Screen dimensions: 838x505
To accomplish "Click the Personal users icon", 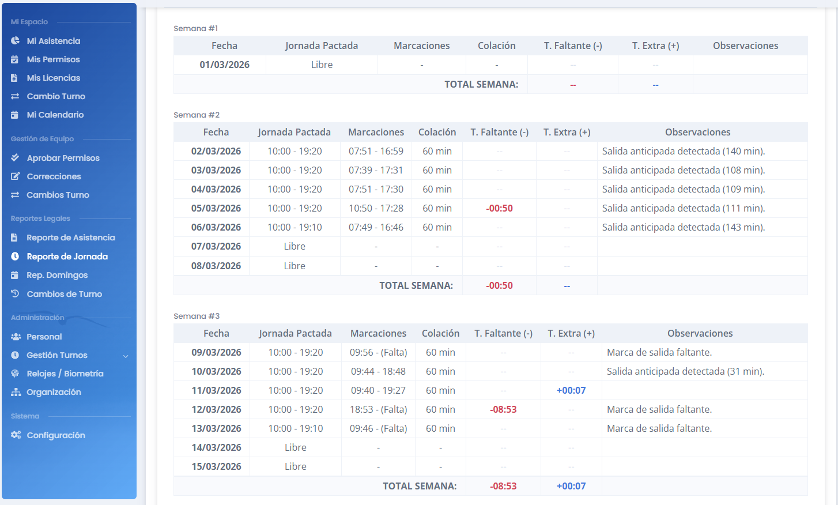I will tap(16, 337).
